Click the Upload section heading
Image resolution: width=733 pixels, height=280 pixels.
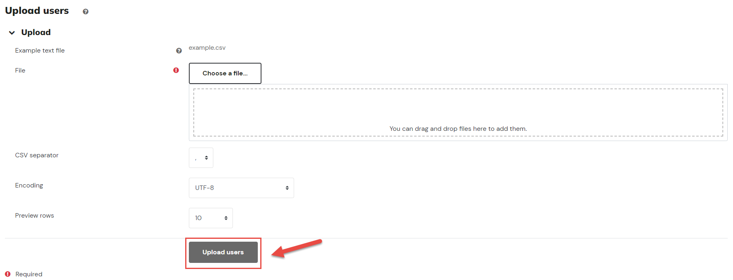click(x=36, y=32)
